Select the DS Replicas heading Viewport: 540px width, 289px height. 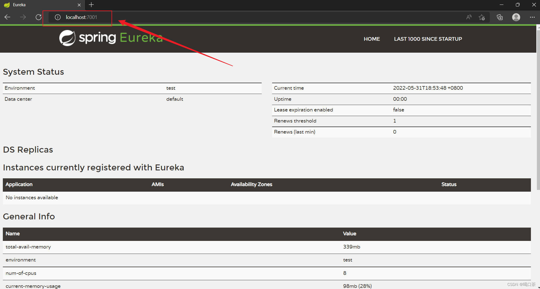[28, 150]
